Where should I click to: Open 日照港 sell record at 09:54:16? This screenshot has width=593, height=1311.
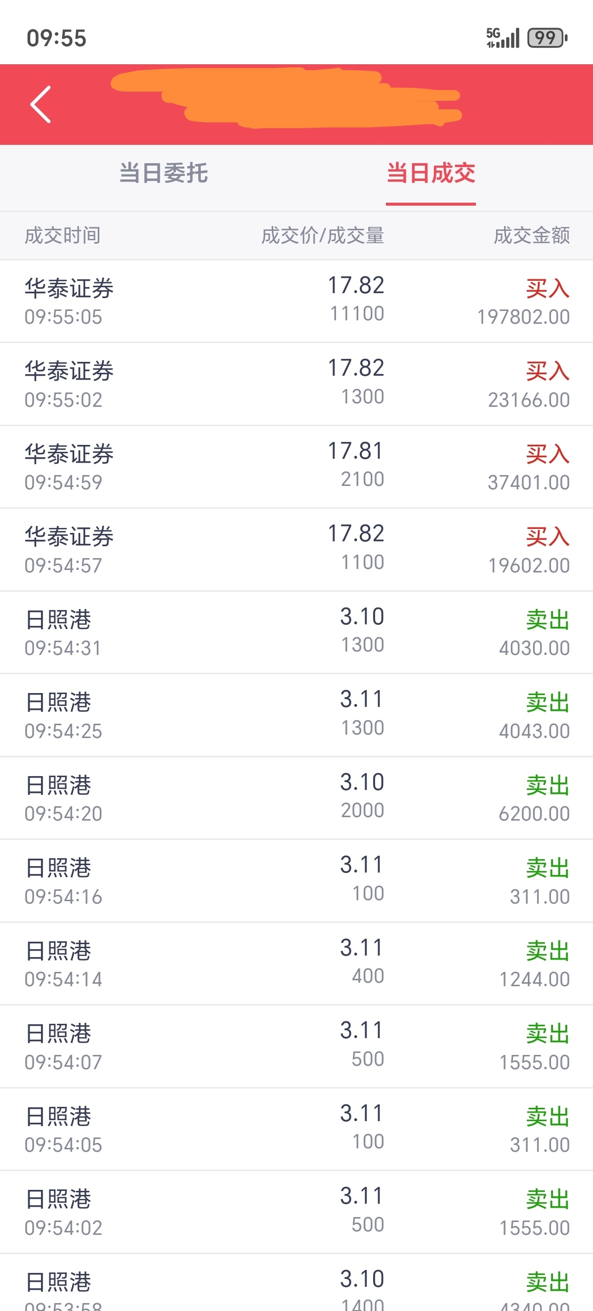tap(296, 881)
